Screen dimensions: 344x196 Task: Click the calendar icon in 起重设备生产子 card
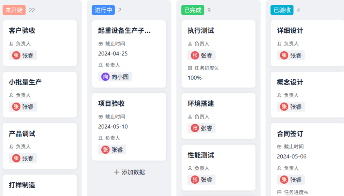101,44
